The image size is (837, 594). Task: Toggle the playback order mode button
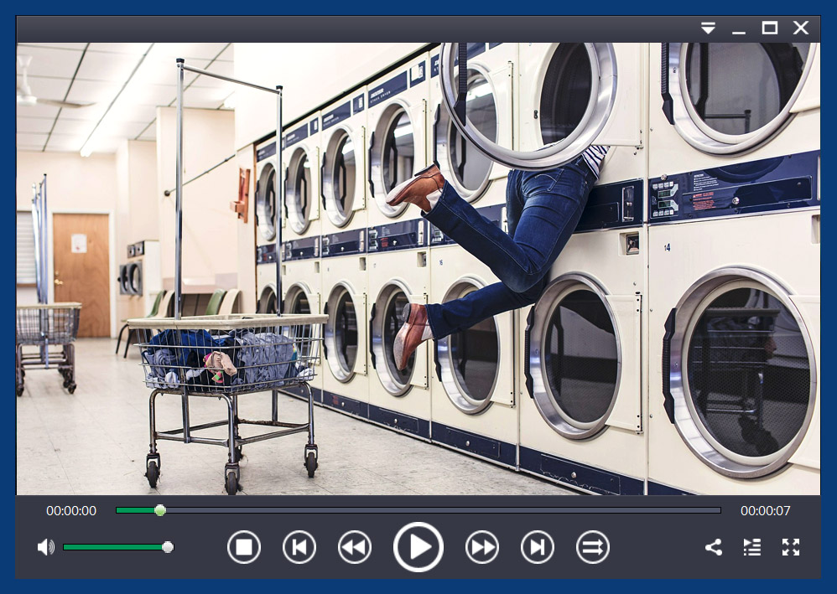593,548
